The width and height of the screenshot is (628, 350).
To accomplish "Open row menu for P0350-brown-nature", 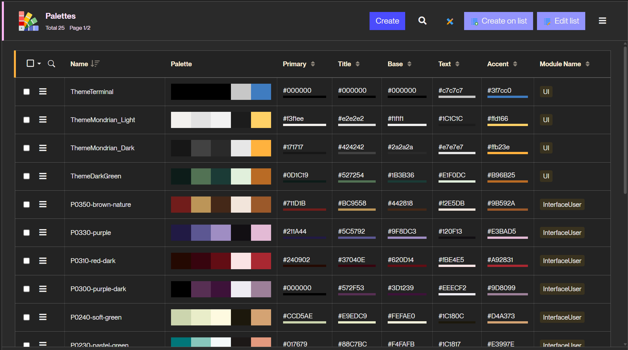I will click(x=43, y=204).
